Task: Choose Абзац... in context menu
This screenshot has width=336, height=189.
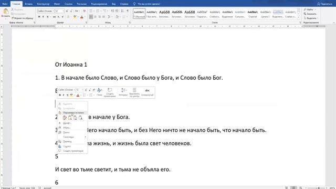Action: [72, 128]
